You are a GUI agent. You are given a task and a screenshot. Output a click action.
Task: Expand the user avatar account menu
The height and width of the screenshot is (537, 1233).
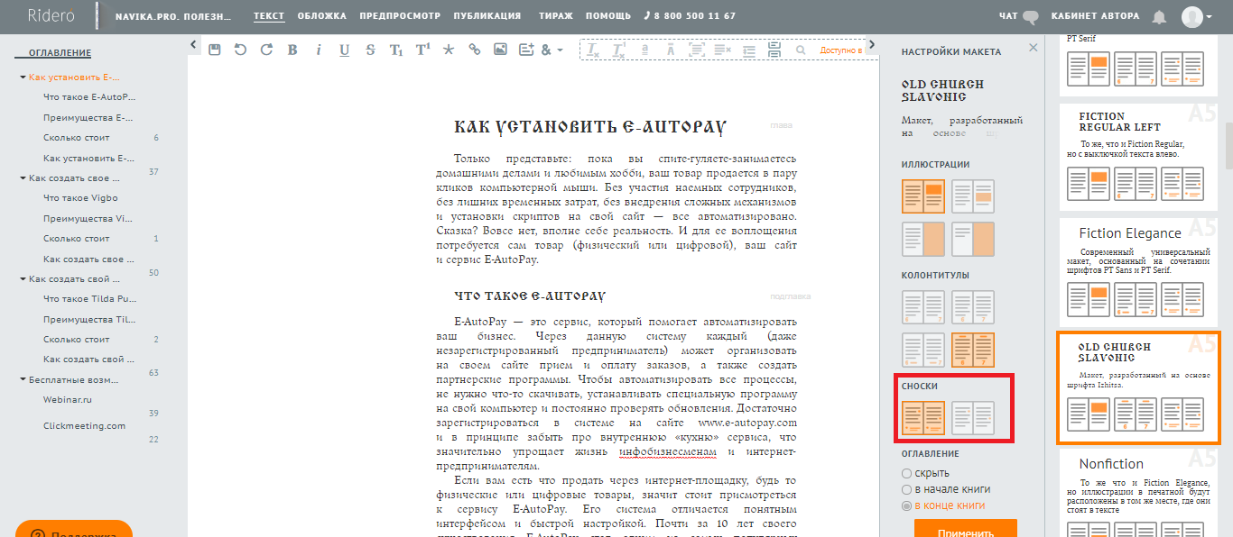pyautogui.click(x=1197, y=16)
